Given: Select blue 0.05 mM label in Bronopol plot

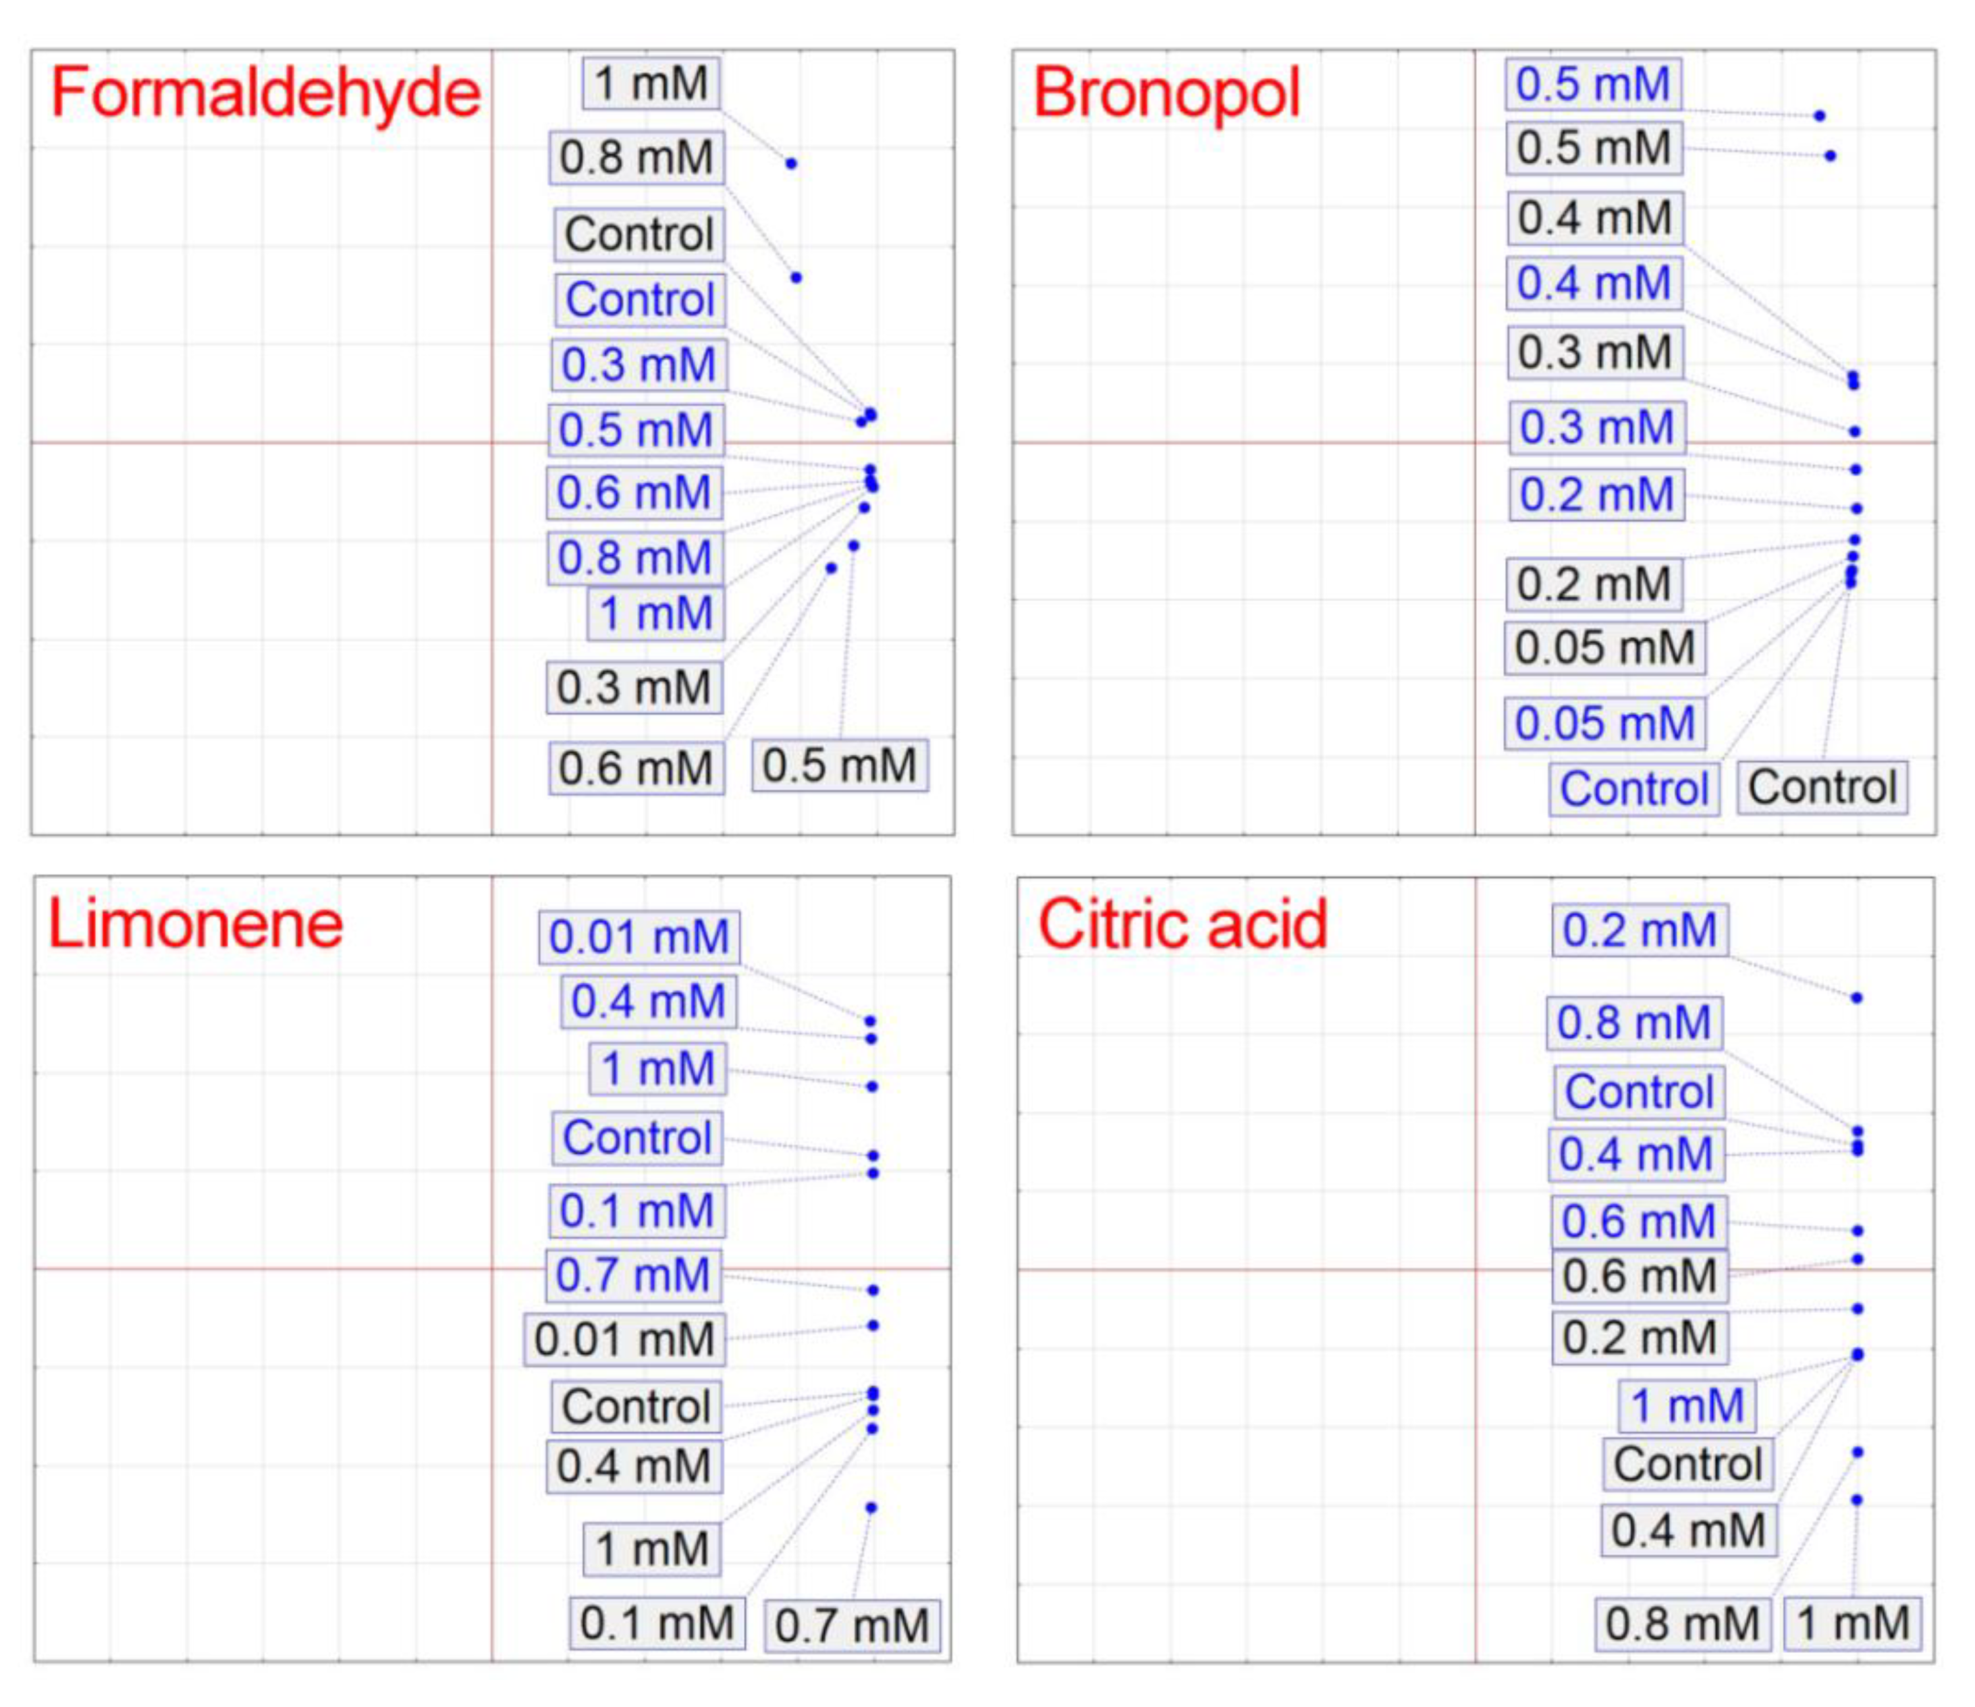Looking at the screenshot, I should (1604, 724).
